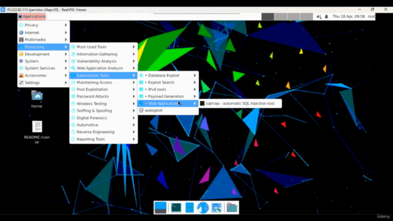Click the volume speaker panel icon
Image resolution: width=393 pixels, height=221 pixels.
pos(319,17)
